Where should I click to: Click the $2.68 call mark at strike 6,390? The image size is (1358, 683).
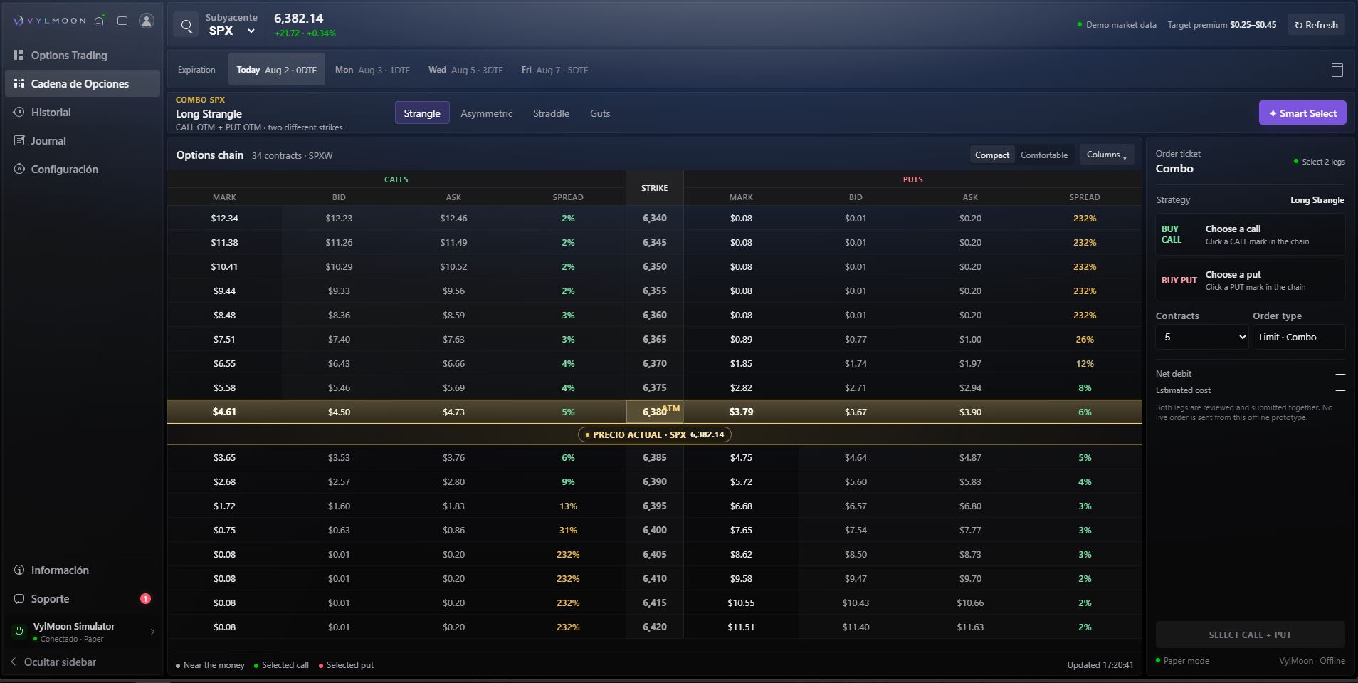224,481
